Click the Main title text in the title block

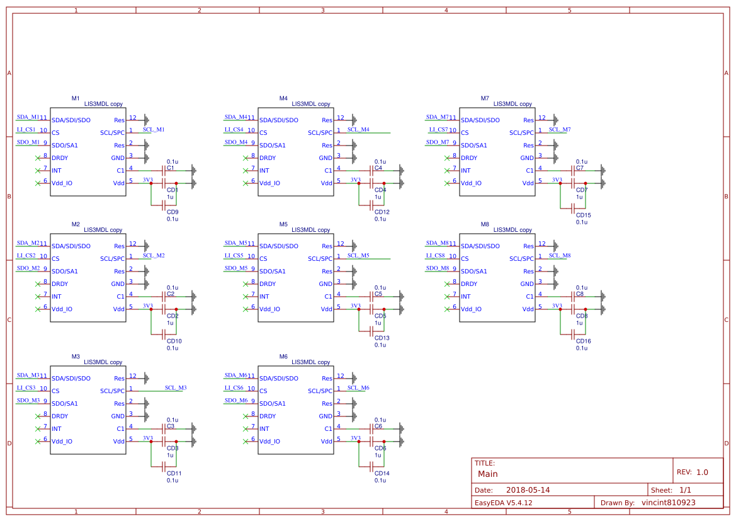[x=487, y=474]
